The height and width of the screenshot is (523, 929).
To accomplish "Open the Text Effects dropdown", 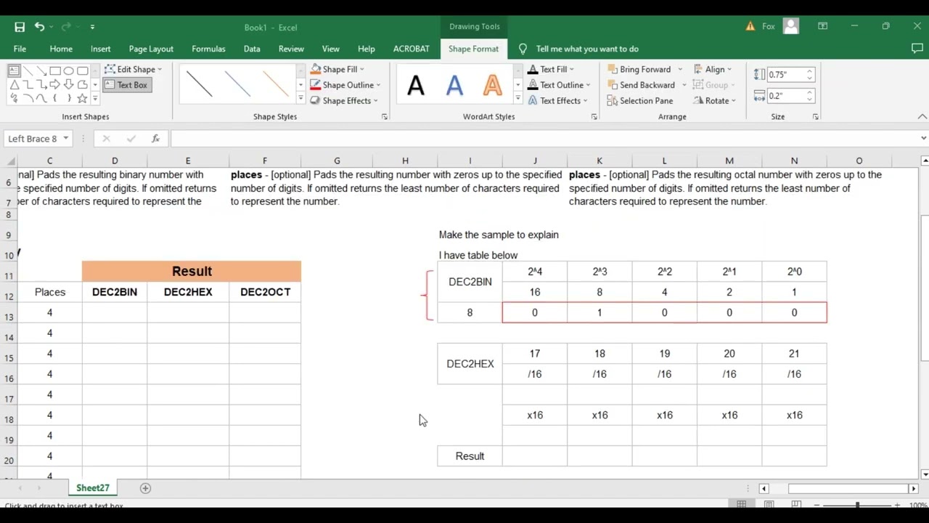I will (x=557, y=101).
